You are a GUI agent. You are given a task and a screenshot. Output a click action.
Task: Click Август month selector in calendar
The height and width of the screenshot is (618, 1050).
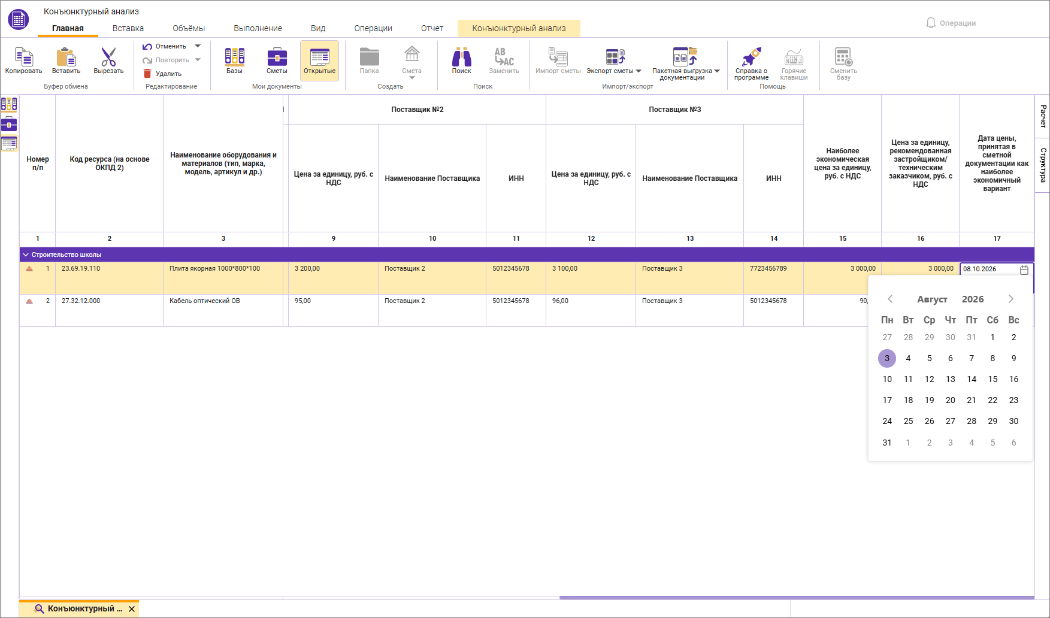click(x=932, y=299)
